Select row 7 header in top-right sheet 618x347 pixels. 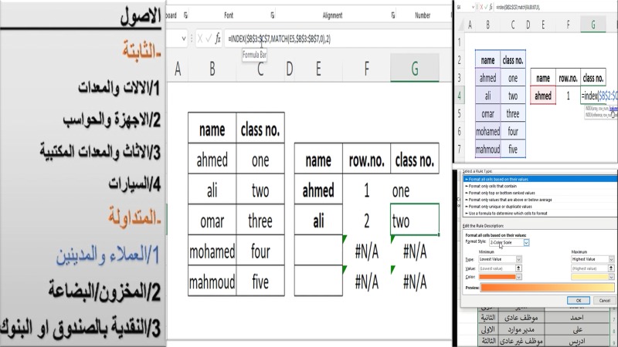(x=459, y=149)
